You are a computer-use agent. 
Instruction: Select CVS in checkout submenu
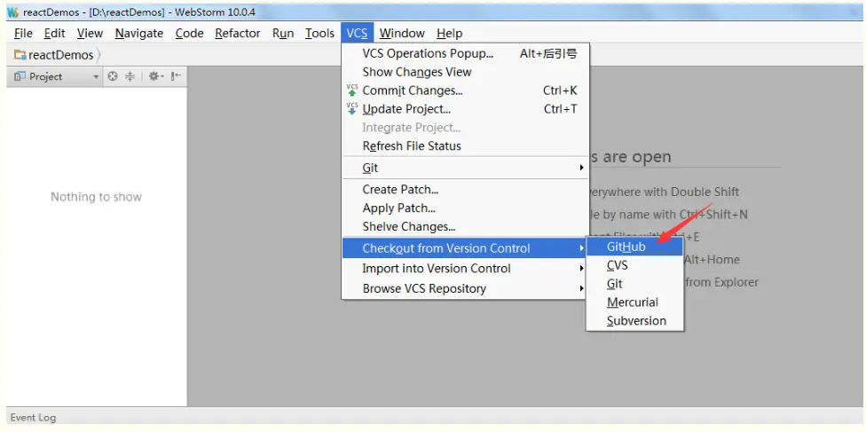click(x=634, y=265)
